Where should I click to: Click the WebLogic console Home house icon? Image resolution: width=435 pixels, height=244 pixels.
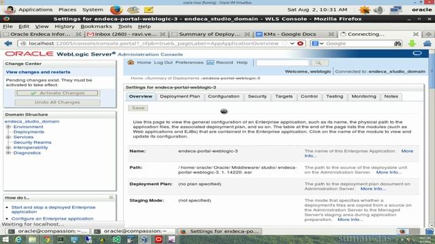pos(130,62)
